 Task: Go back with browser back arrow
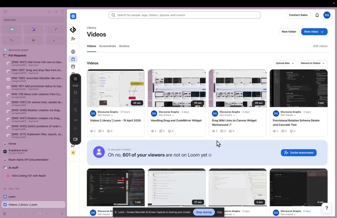49,12
